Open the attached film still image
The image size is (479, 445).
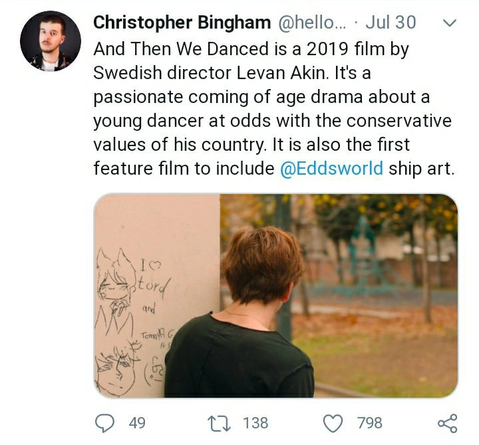275,296
